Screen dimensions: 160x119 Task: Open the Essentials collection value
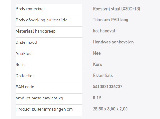(x=103, y=75)
